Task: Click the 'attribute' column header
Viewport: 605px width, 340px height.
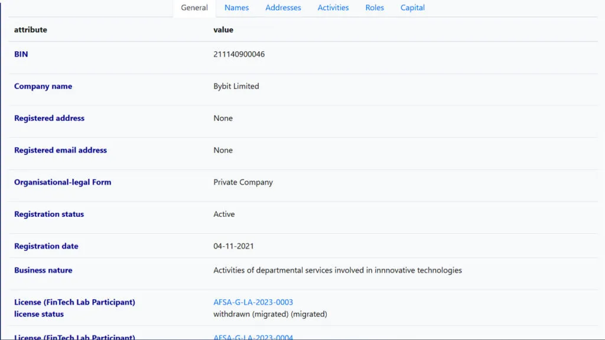Action: 31,29
